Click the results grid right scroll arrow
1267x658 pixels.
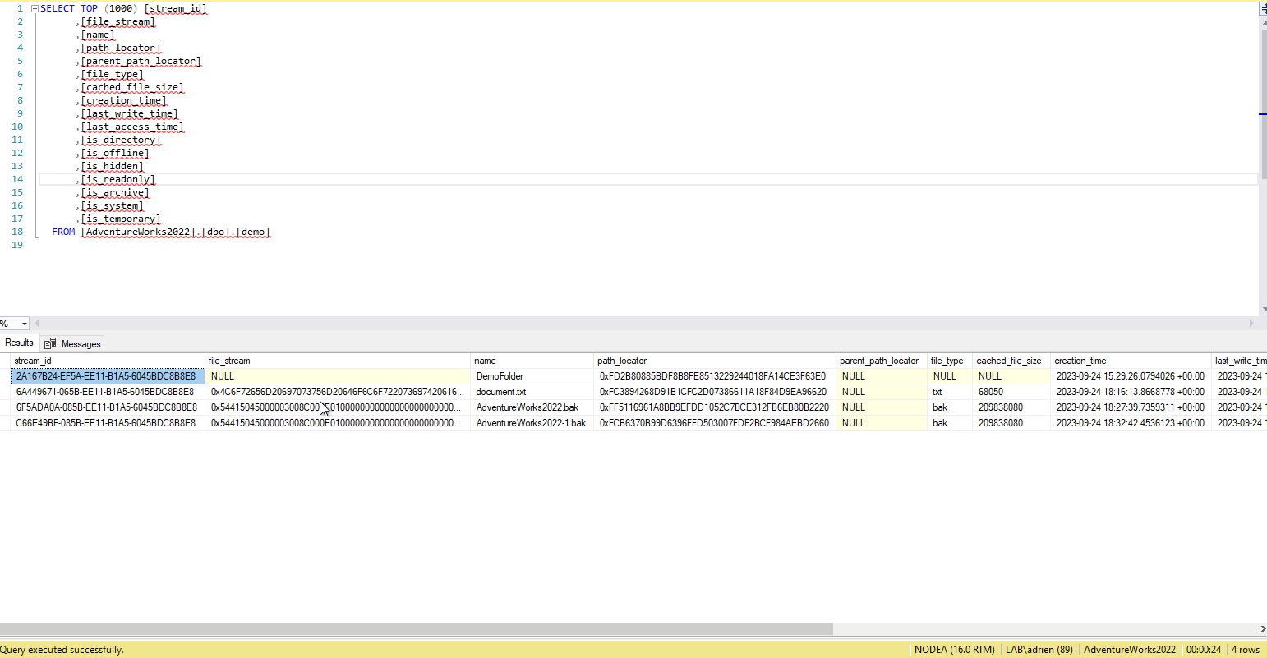point(1262,629)
